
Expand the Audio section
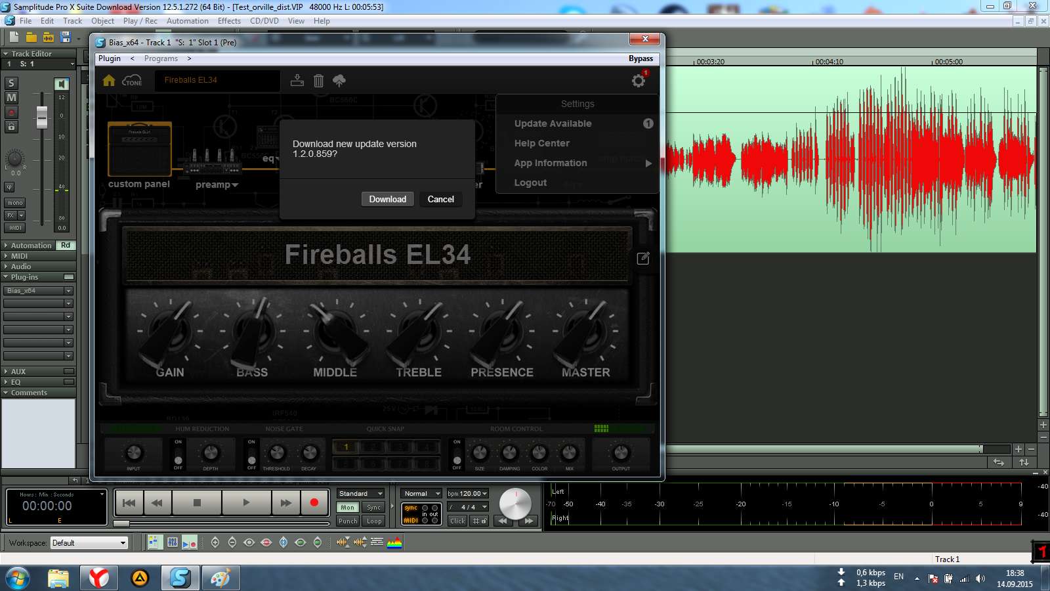(6, 267)
